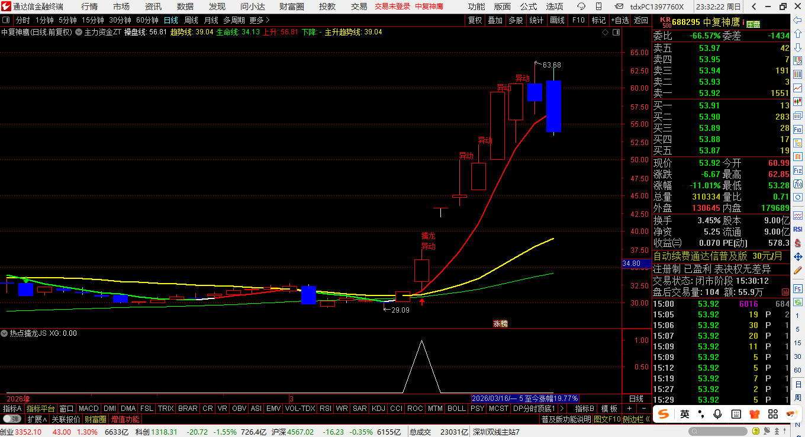Image resolution: width=805 pixels, height=437 pixels.
Task: Open the mobile phone version icon
Action: pos(600,7)
